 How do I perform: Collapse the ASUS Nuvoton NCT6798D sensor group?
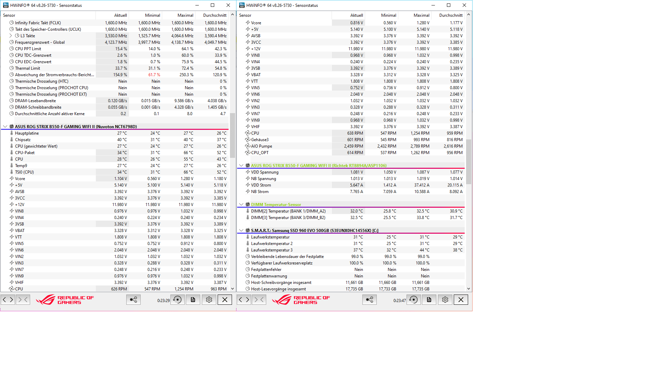5,126
